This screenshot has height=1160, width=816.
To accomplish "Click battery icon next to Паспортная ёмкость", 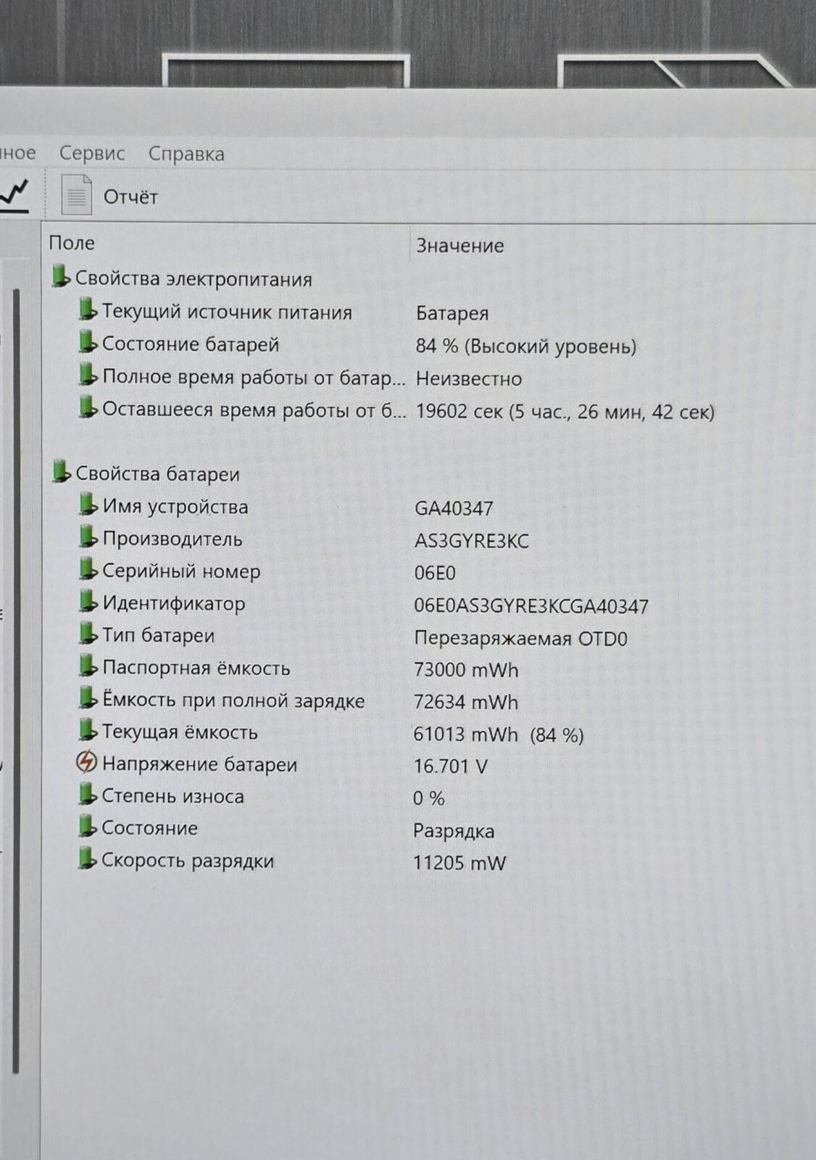I will pos(88,666).
